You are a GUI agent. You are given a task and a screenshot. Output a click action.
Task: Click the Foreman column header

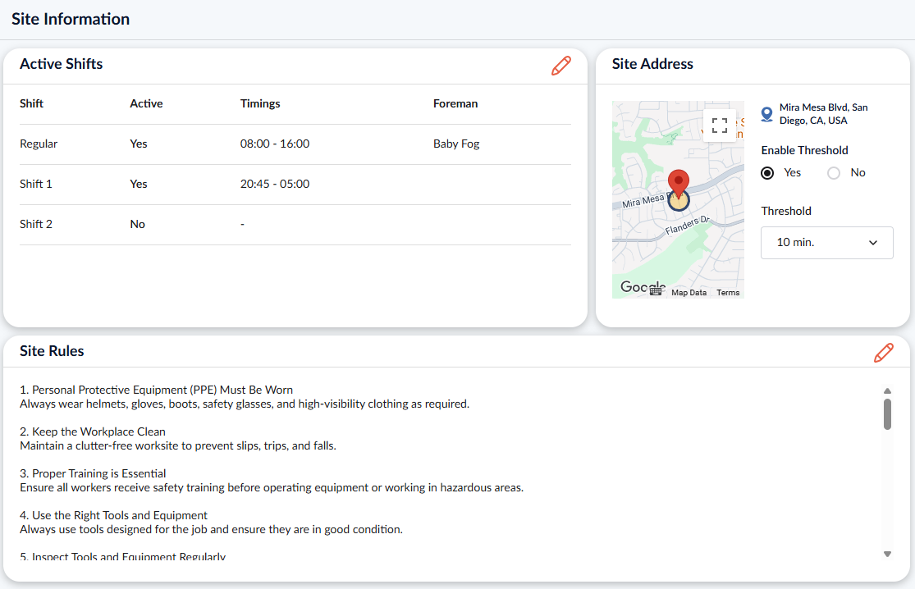[455, 104]
